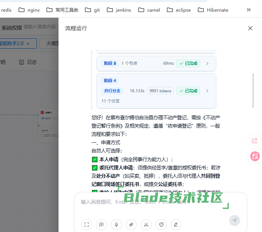Screen dimensions: 262x232
Task: Attach a file with paperclip icon
Action: click(131, 224)
